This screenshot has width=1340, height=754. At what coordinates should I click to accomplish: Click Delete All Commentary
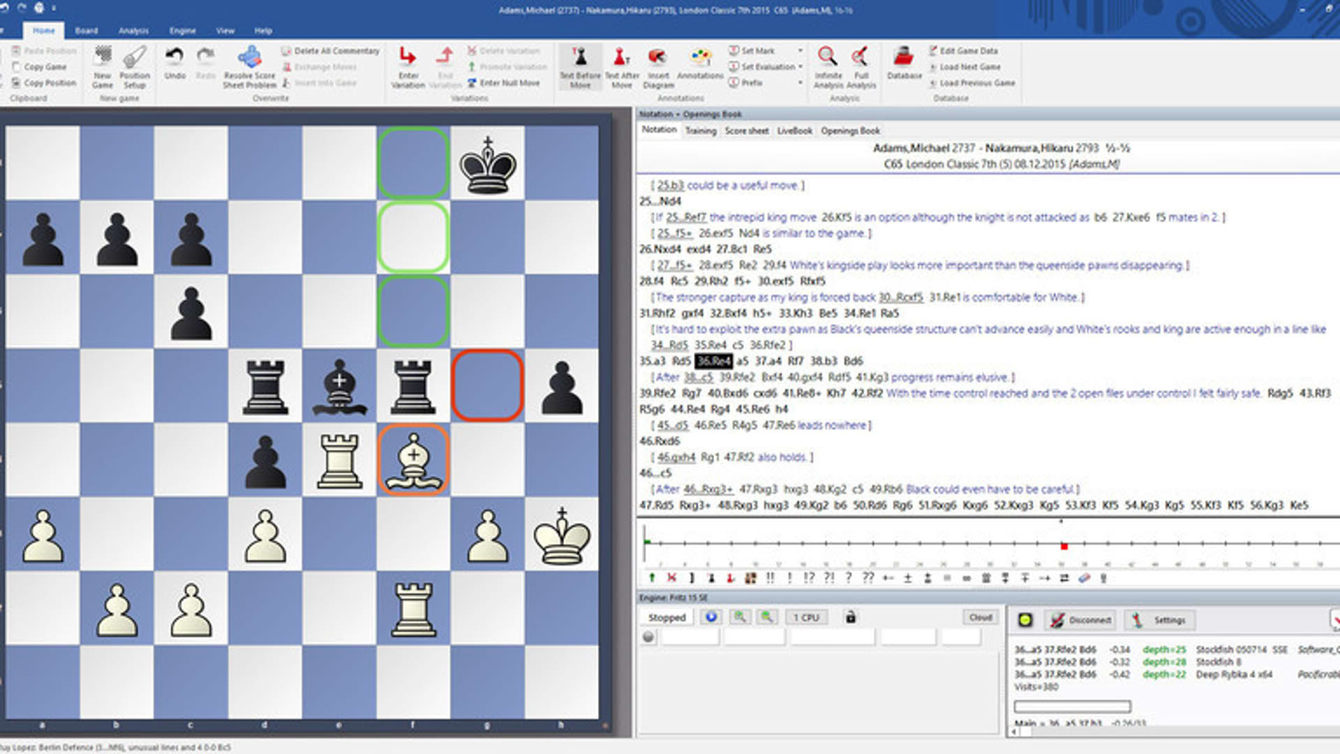pyautogui.click(x=331, y=51)
